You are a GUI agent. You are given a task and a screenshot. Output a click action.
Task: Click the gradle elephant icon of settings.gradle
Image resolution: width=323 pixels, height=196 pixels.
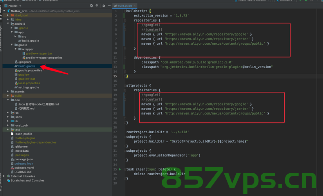point(16,87)
